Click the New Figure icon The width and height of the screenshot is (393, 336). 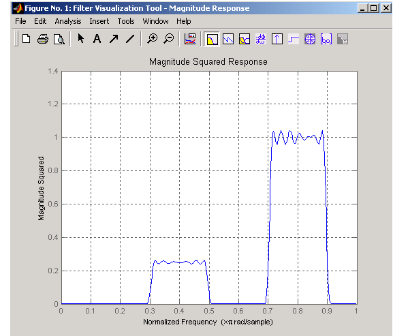27,39
